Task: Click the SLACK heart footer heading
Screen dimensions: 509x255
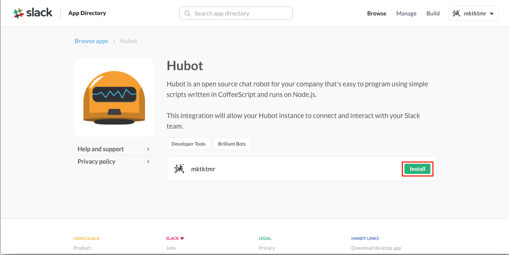Action: coord(175,238)
